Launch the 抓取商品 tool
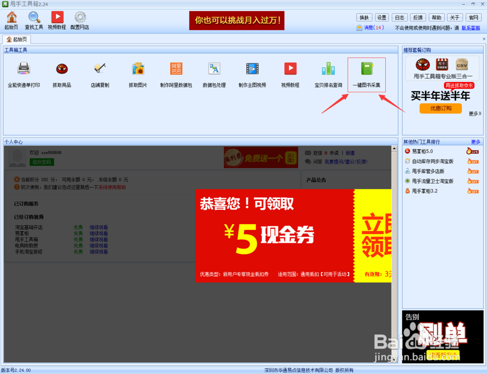This screenshot has width=487, height=374. 62,75
